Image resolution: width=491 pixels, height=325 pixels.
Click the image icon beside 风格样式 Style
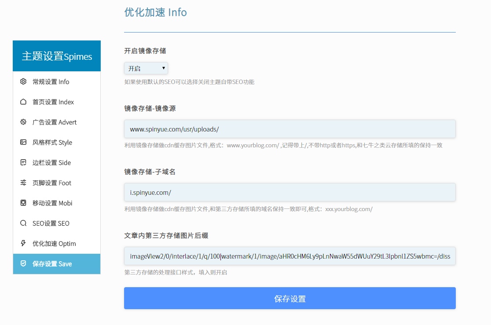pyautogui.click(x=23, y=142)
